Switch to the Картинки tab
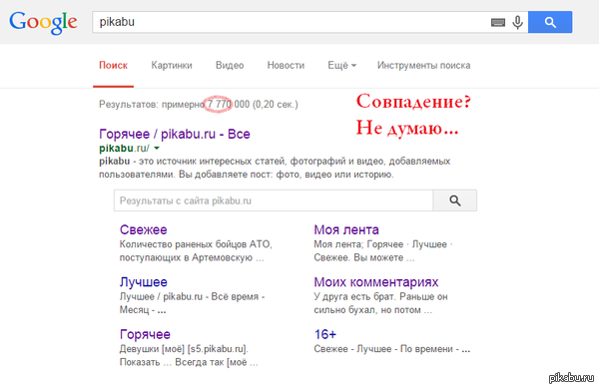599x389 pixels. click(x=172, y=65)
